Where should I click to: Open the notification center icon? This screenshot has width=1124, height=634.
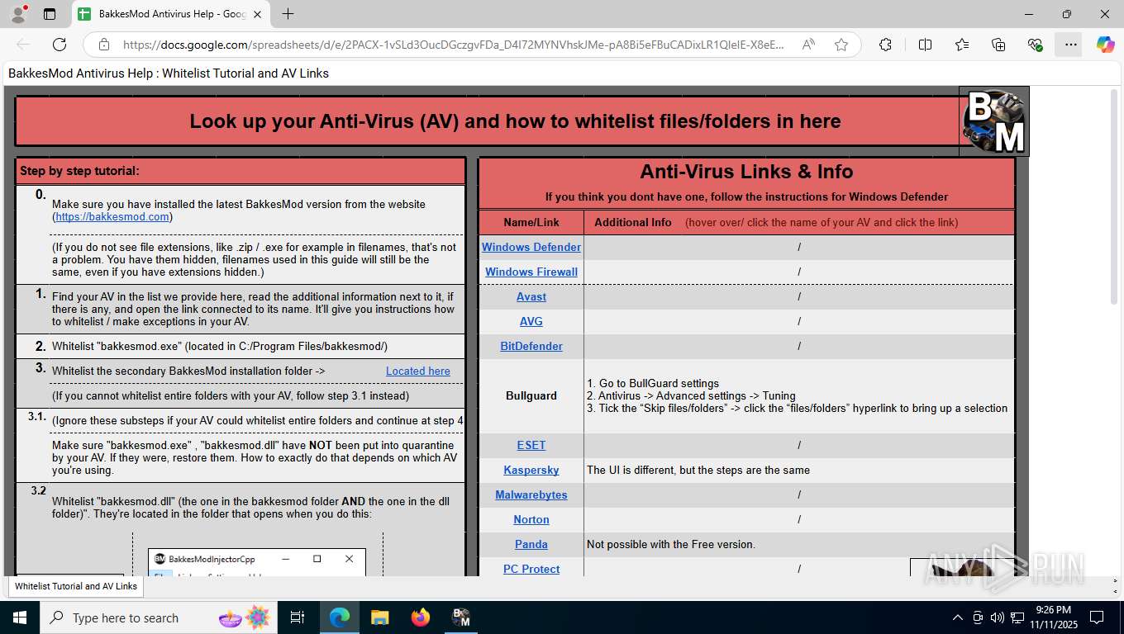click(1097, 617)
